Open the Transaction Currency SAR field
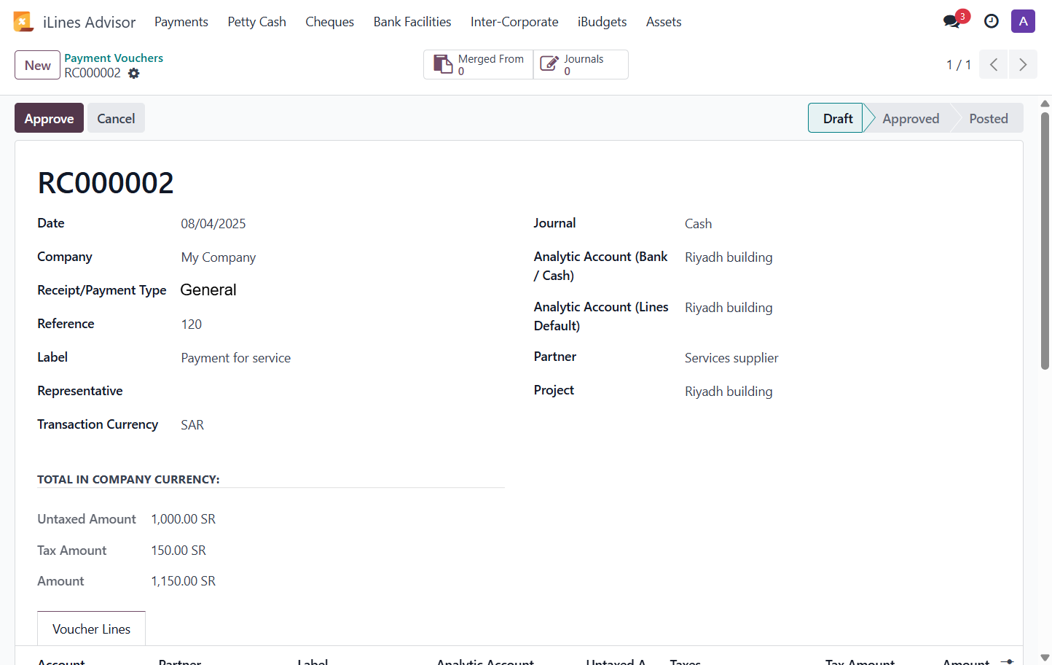This screenshot has width=1052, height=665. pyautogui.click(x=192, y=425)
